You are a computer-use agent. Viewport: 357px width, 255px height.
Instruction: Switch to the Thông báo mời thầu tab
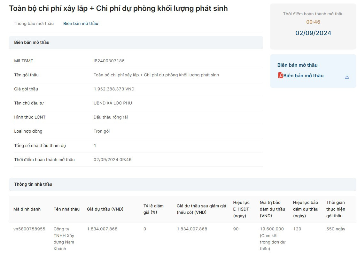[x=34, y=23]
